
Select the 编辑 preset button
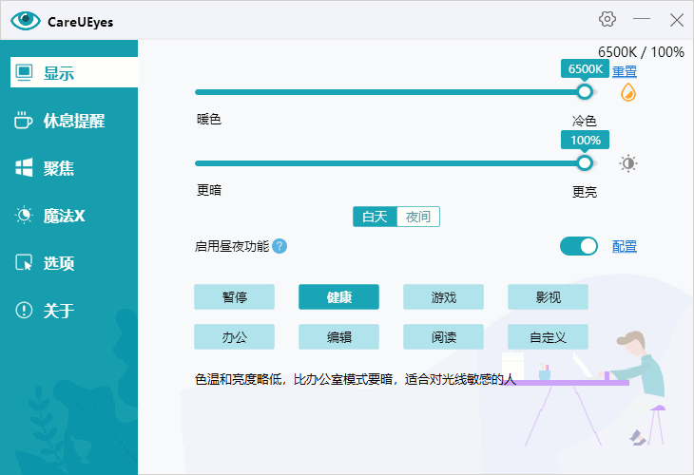[x=338, y=337]
